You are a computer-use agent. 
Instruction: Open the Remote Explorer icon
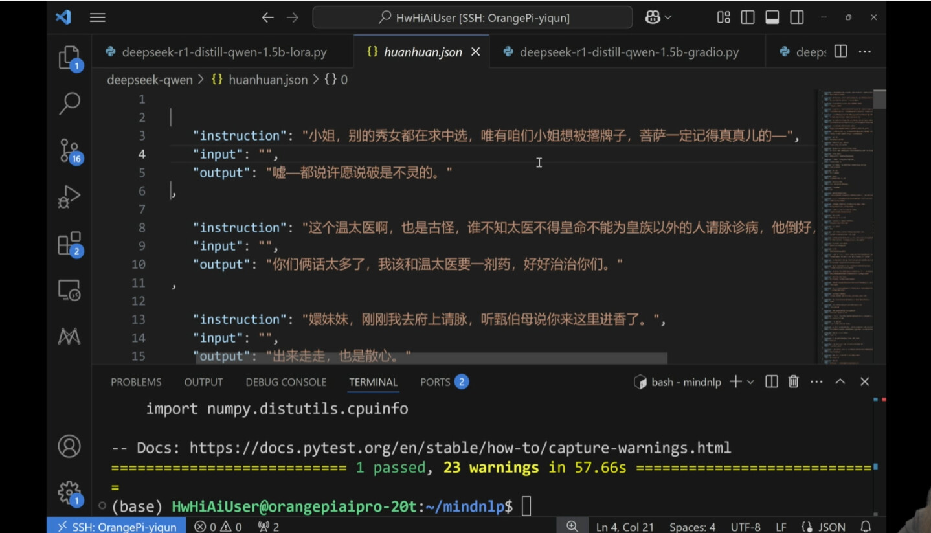[69, 290]
